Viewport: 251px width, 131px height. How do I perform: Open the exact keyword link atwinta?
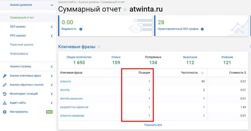65,90
